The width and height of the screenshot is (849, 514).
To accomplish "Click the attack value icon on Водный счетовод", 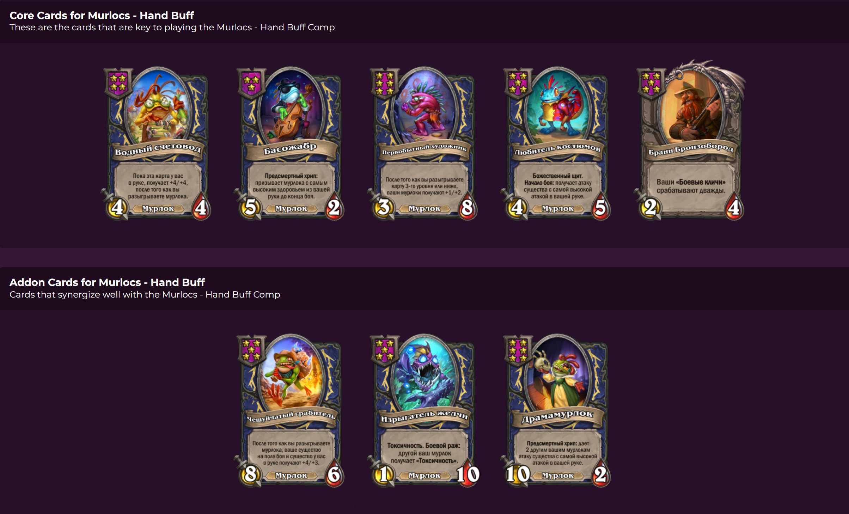I will 117,207.
